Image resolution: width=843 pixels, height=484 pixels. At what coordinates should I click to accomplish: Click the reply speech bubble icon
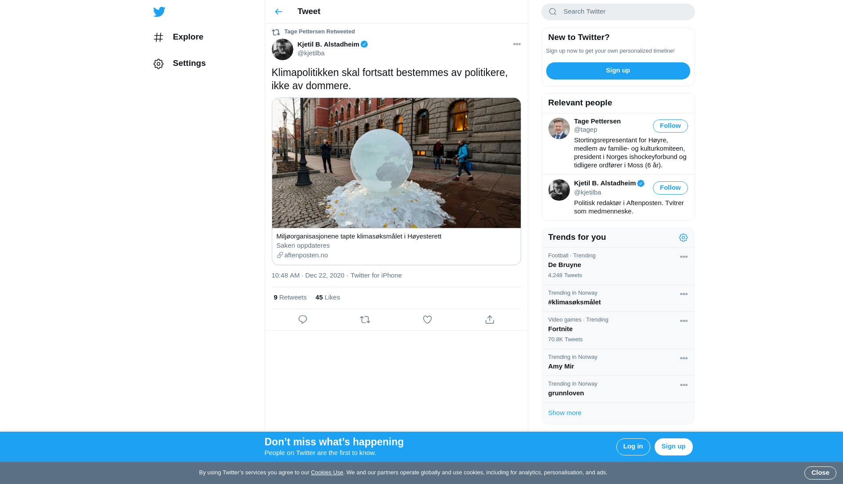[x=303, y=320]
